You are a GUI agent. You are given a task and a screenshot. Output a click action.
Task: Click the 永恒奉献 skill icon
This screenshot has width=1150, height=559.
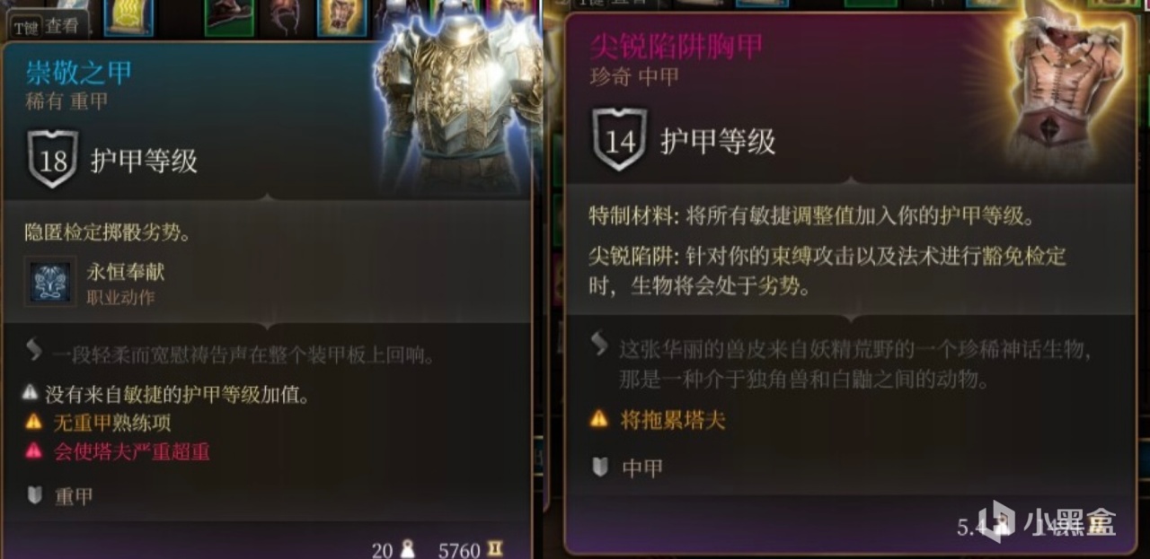pos(50,281)
